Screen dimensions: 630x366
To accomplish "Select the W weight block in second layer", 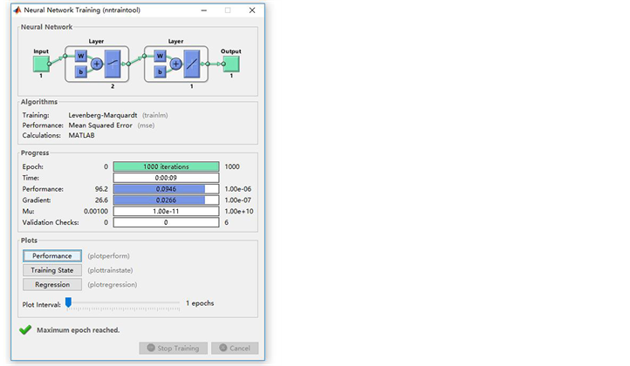I will tap(161, 58).
